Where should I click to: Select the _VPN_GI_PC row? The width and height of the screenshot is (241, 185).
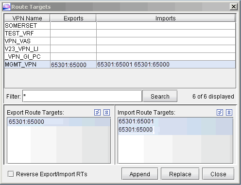pyautogui.click(x=120, y=57)
